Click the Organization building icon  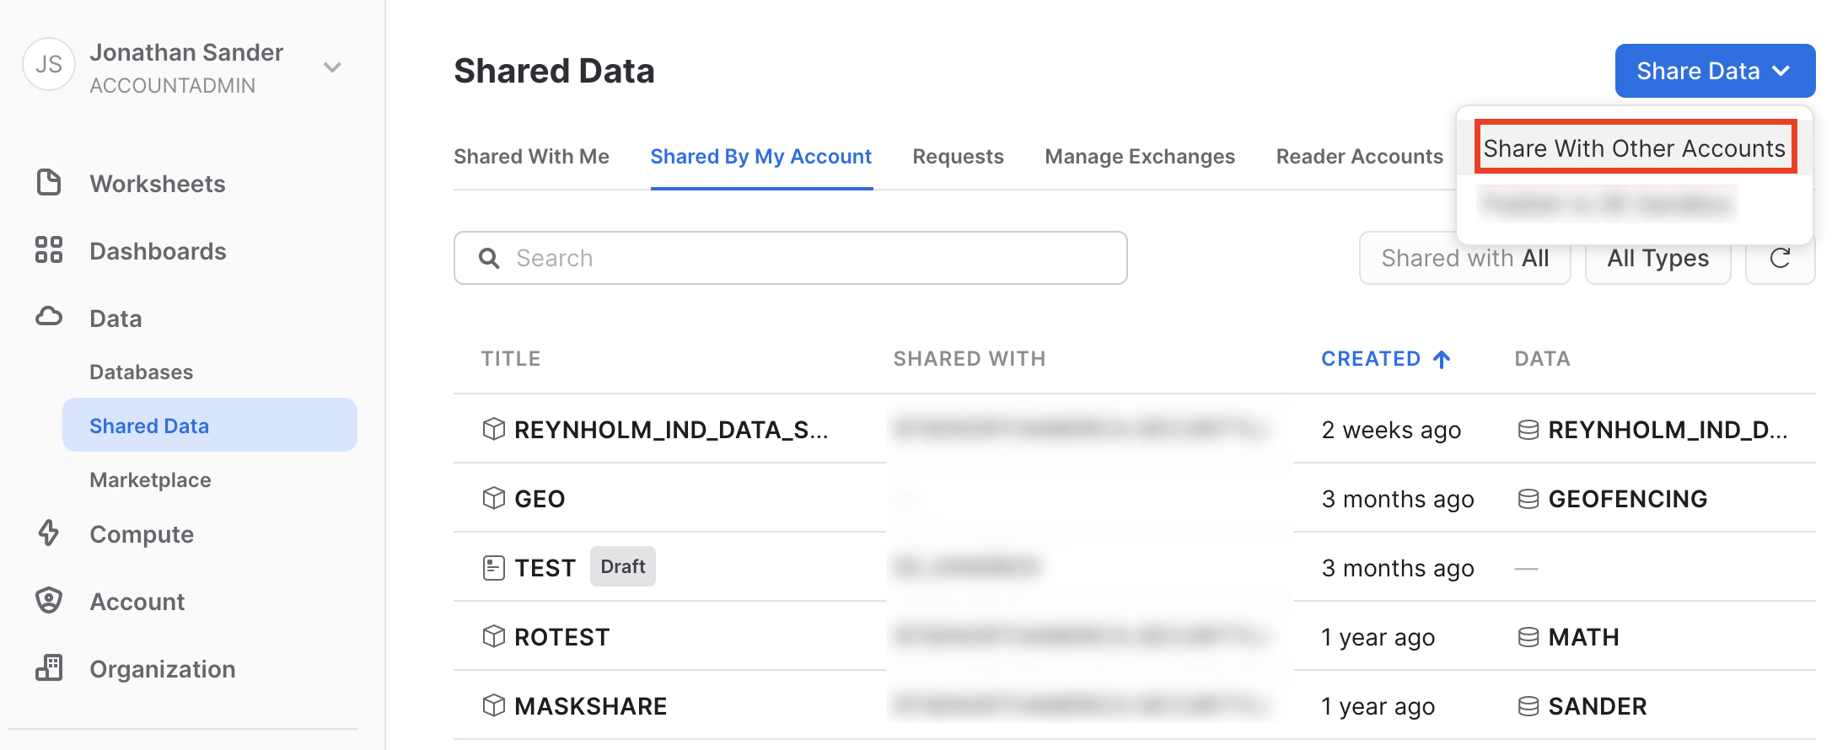(x=49, y=667)
